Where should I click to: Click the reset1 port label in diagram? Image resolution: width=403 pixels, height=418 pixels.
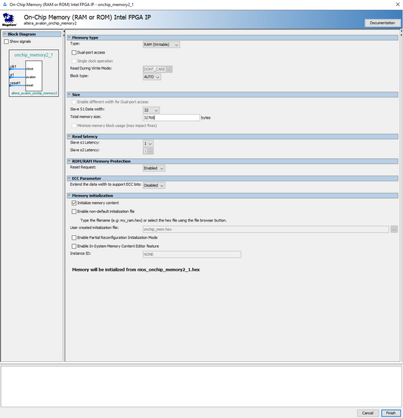[x=15, y=83]
